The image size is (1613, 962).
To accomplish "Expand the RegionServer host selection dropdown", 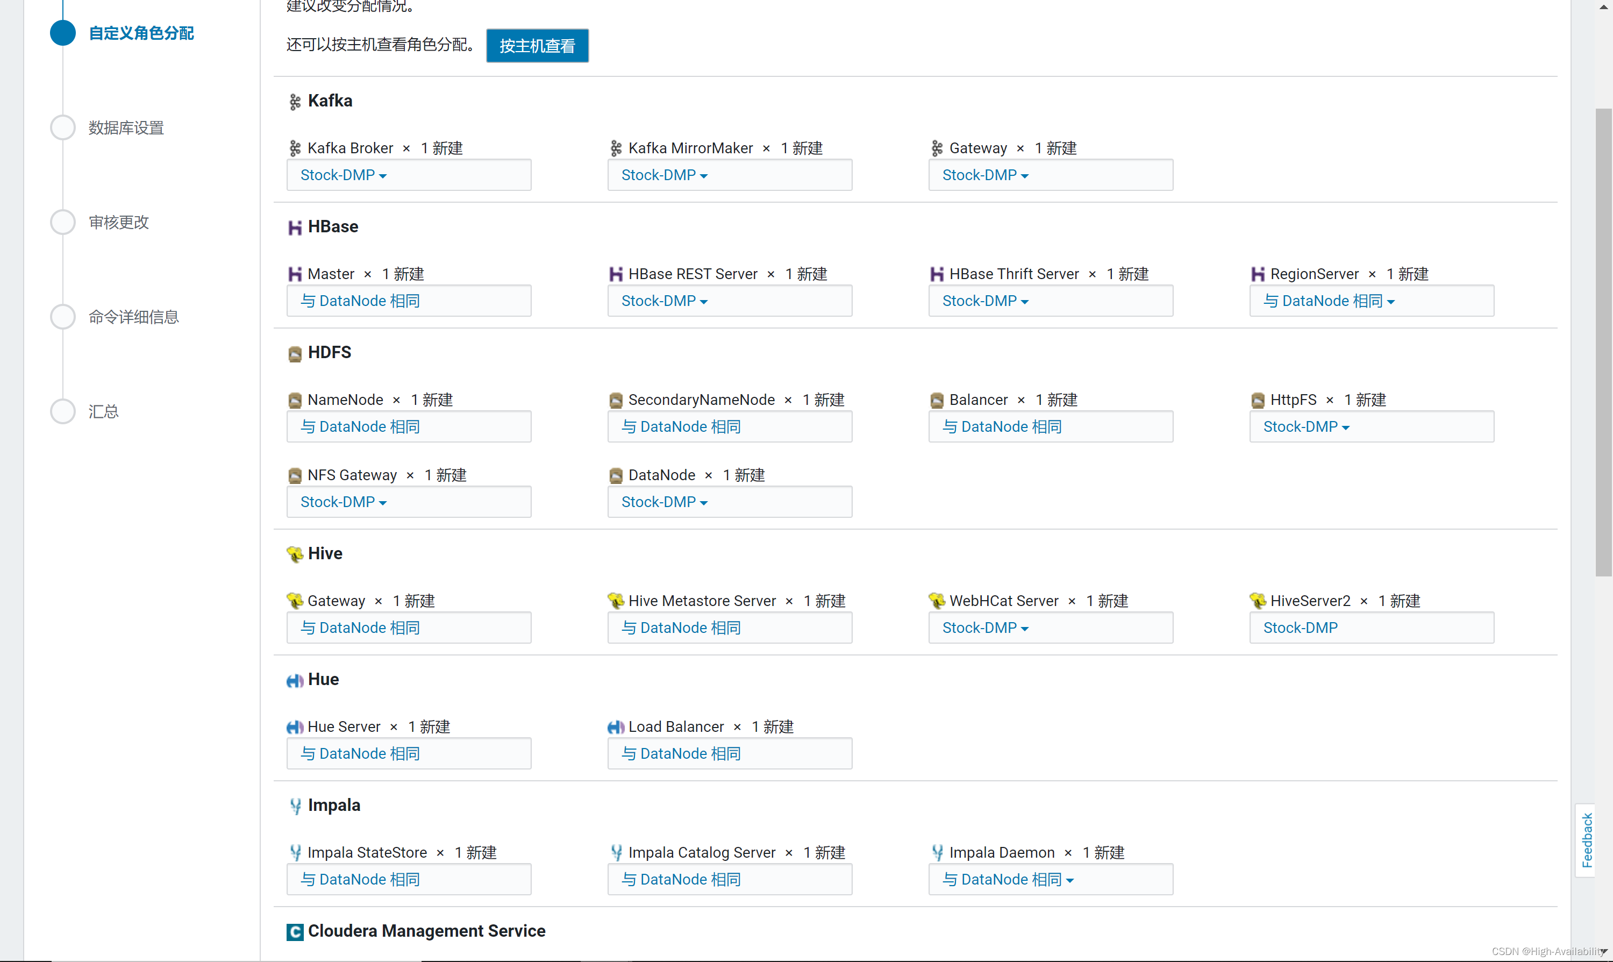I will [1329, 301].
